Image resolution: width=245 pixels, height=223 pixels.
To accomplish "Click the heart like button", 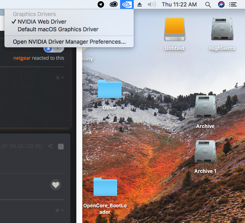I will coord(55,185).
